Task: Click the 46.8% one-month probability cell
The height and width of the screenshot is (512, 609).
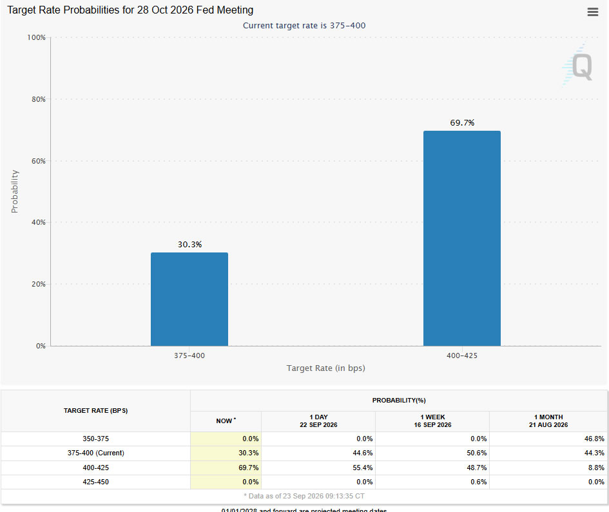Action: [x=548, y=439]
